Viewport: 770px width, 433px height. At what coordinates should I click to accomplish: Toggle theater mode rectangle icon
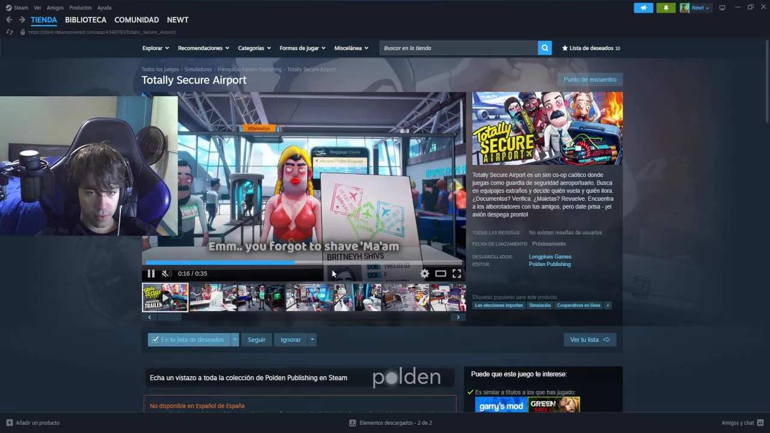coord(440,274)
